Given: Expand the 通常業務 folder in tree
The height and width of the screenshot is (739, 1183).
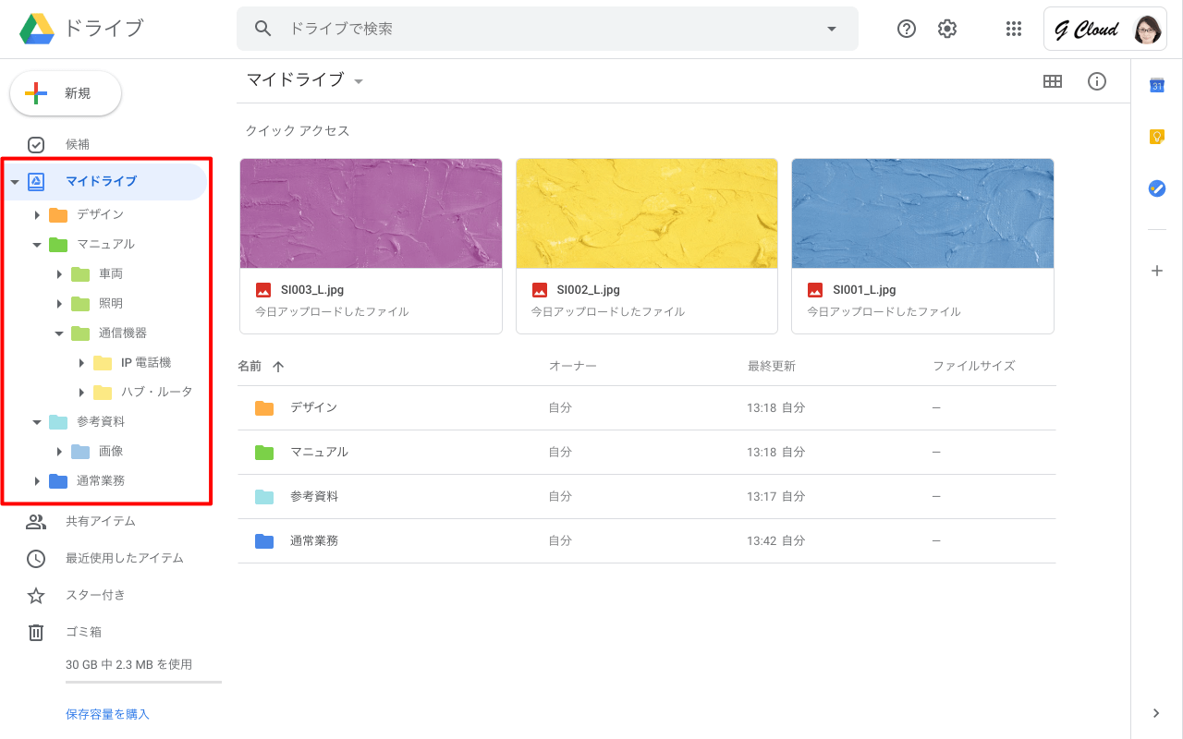Looking at the screenshot, I should [x=37, y=481].
